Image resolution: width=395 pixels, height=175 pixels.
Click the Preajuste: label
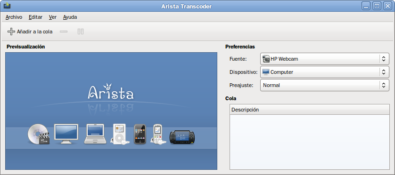tap(241, 85)
